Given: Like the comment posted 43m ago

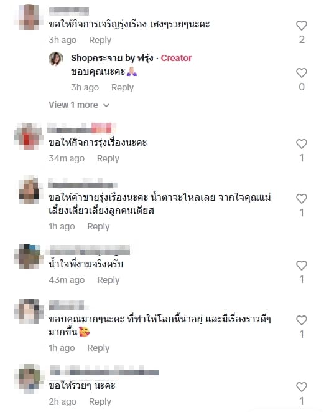Looking at the screenshot, I should (302, 266).
